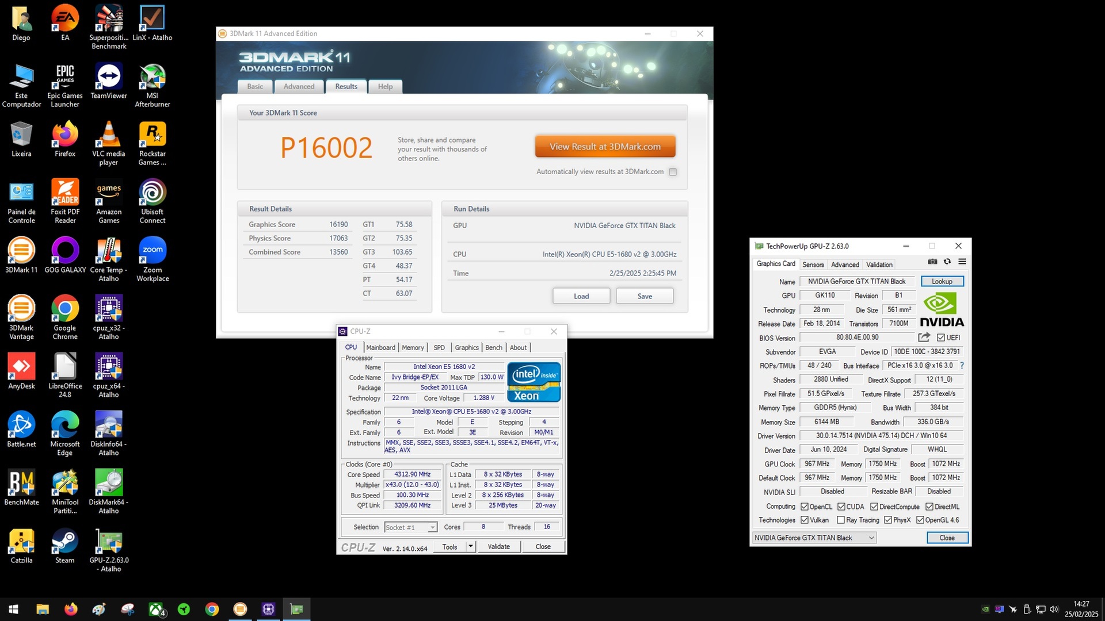Launch Battle.net desktop icon
Image resolution: width=1105 pixels, height=621 pixels.
21,430
